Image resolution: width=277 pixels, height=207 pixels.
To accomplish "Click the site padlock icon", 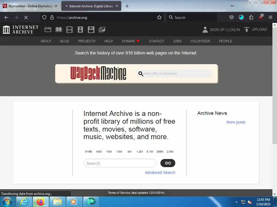I will click(x=52, y=18).
